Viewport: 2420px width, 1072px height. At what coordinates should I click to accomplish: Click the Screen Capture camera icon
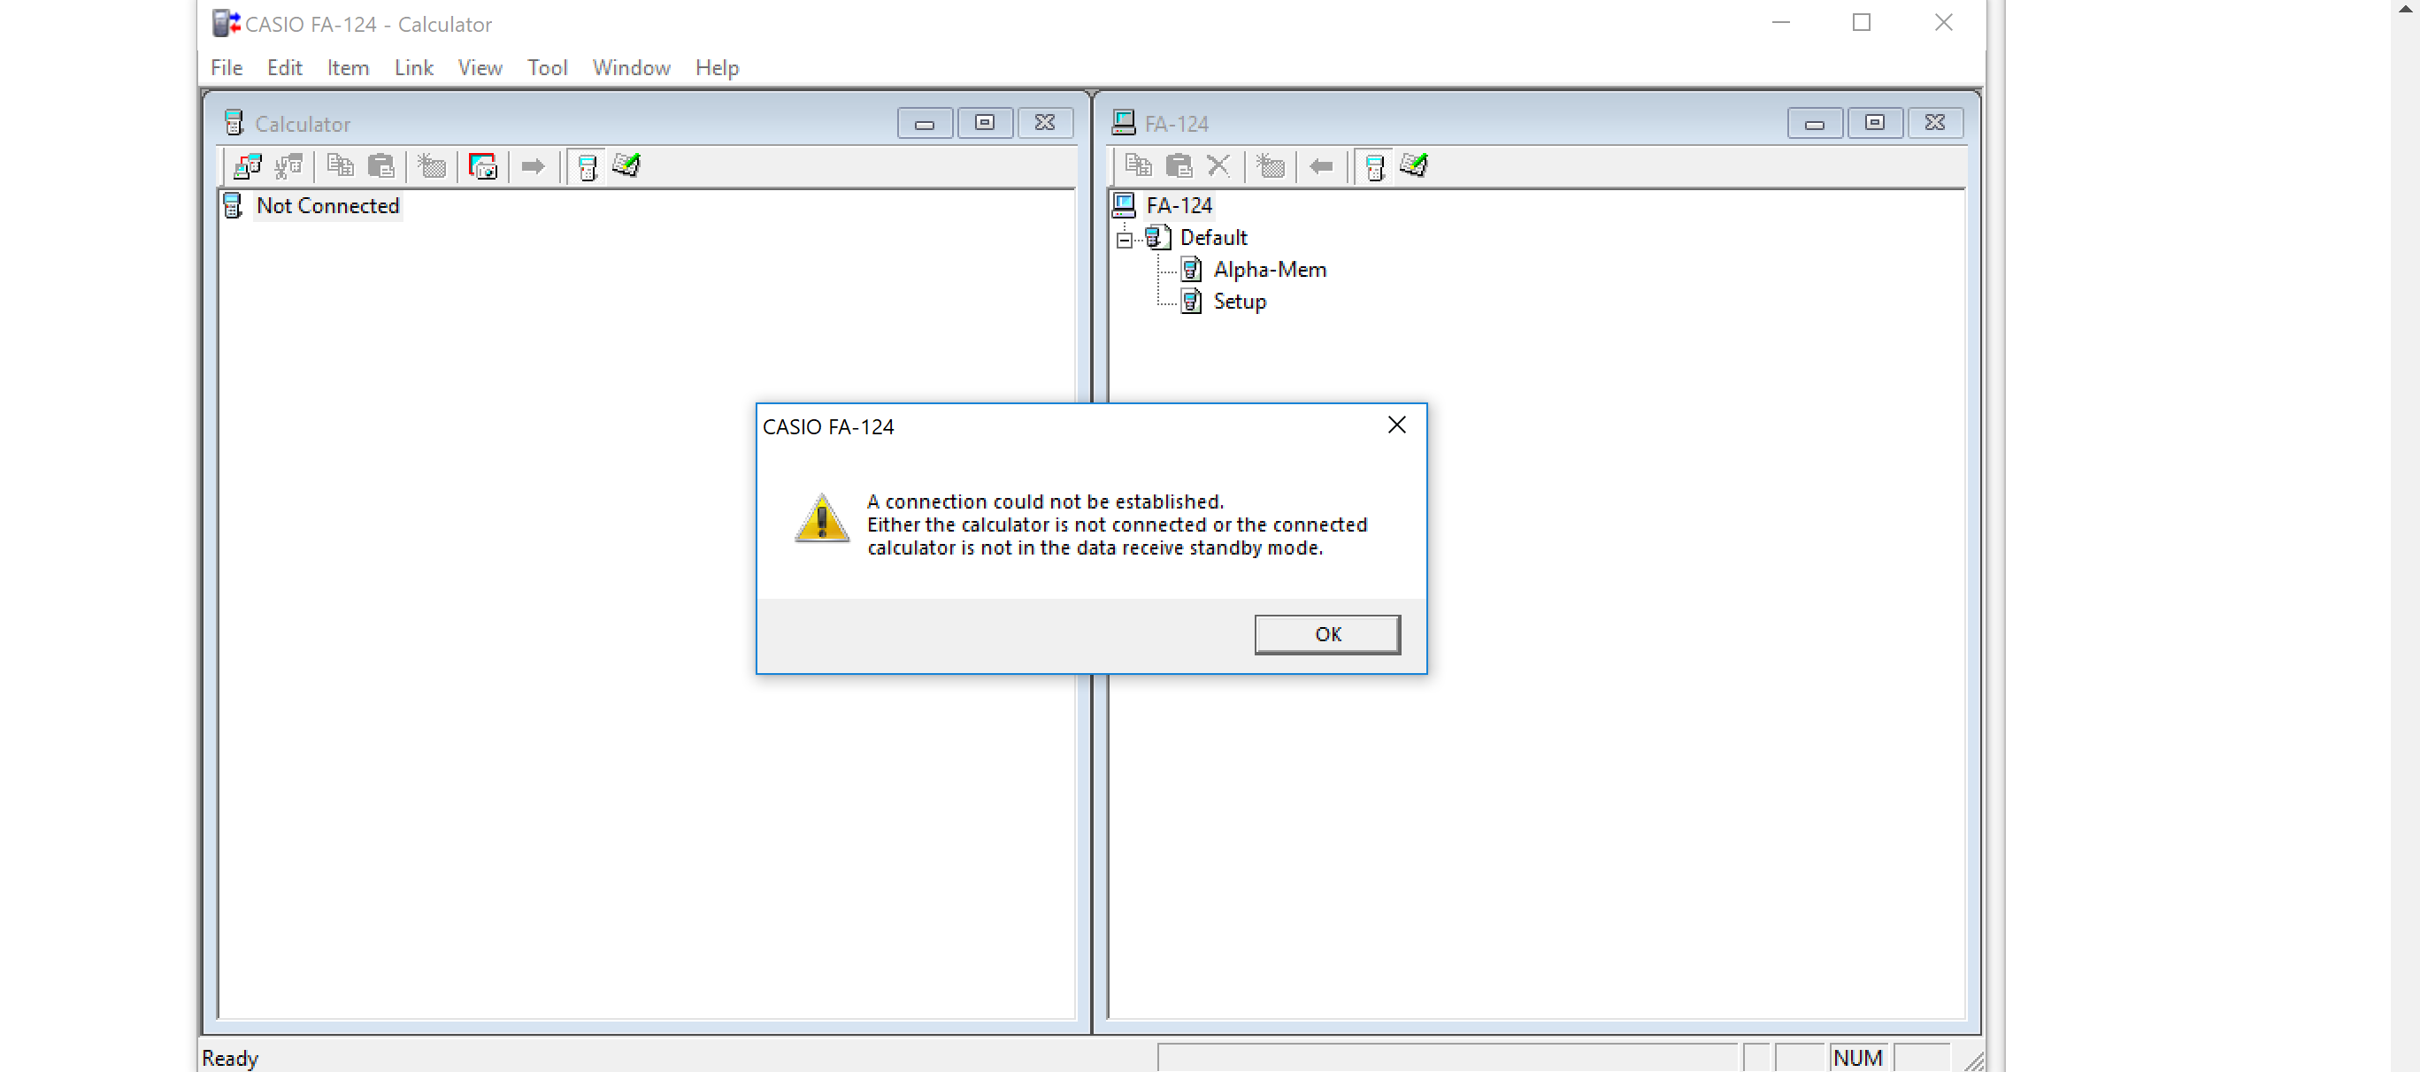click(x=482, y=166)
